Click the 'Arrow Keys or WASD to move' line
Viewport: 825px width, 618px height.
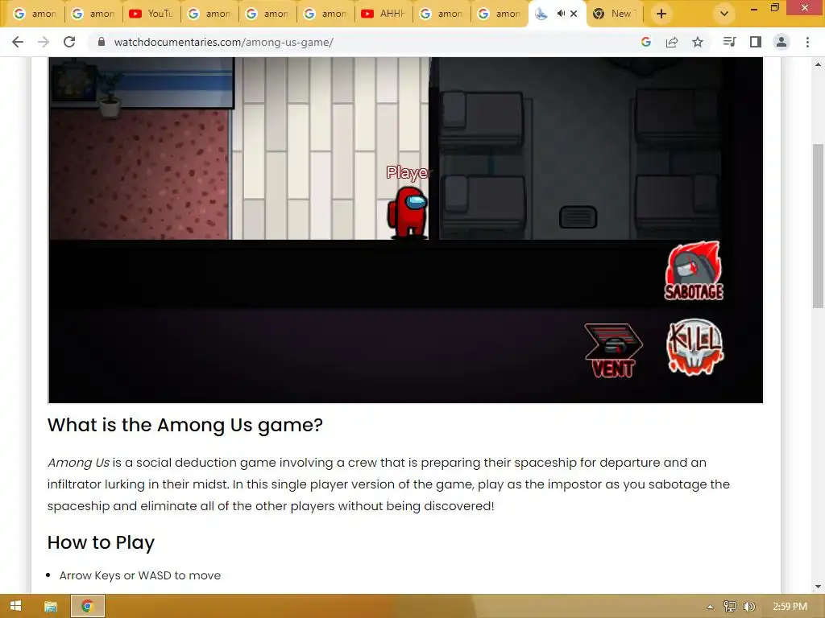(140, 575)
